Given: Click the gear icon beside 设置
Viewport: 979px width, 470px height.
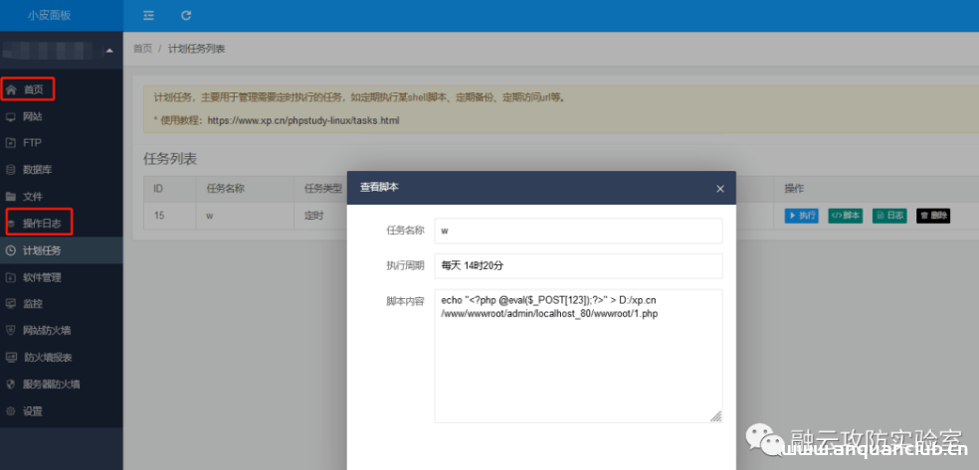Looking at the screenshot, I should point(11,410).
